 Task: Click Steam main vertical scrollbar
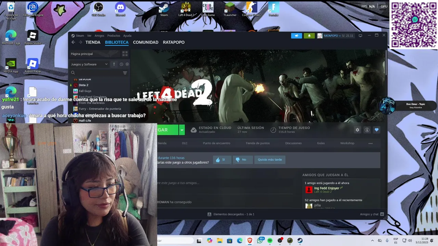pyautogui.click(x=386, y=63)
